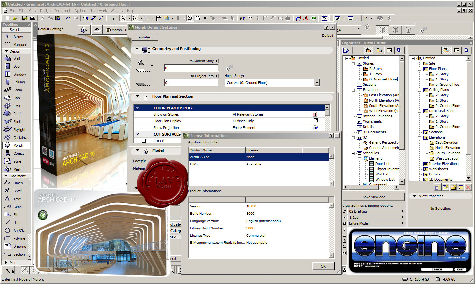Open the 1:100 scale dropdown
Viewport: 475px width, 284px height.
376,217
